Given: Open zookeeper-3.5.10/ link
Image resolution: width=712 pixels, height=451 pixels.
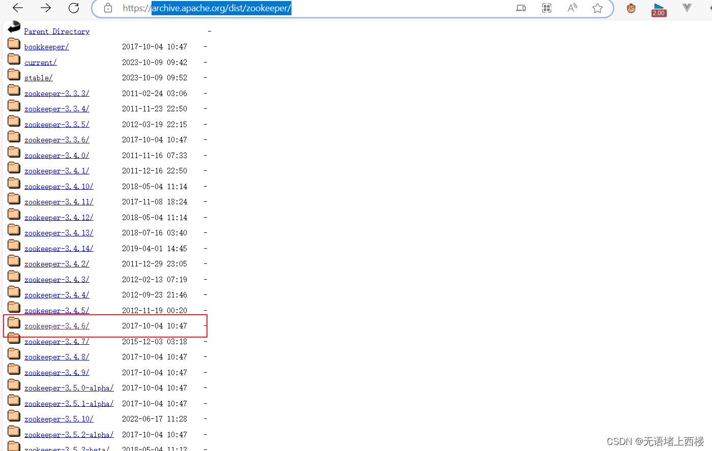Looking at the screenshot, I should tap(59, 419).
